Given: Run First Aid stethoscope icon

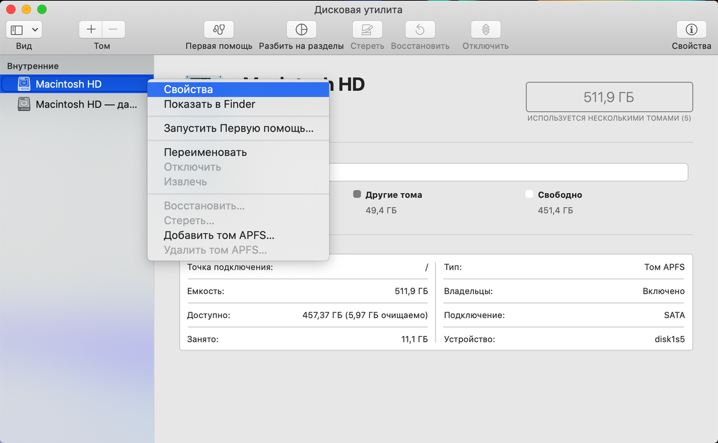Looking at the screenshot, I should (218, 29).
